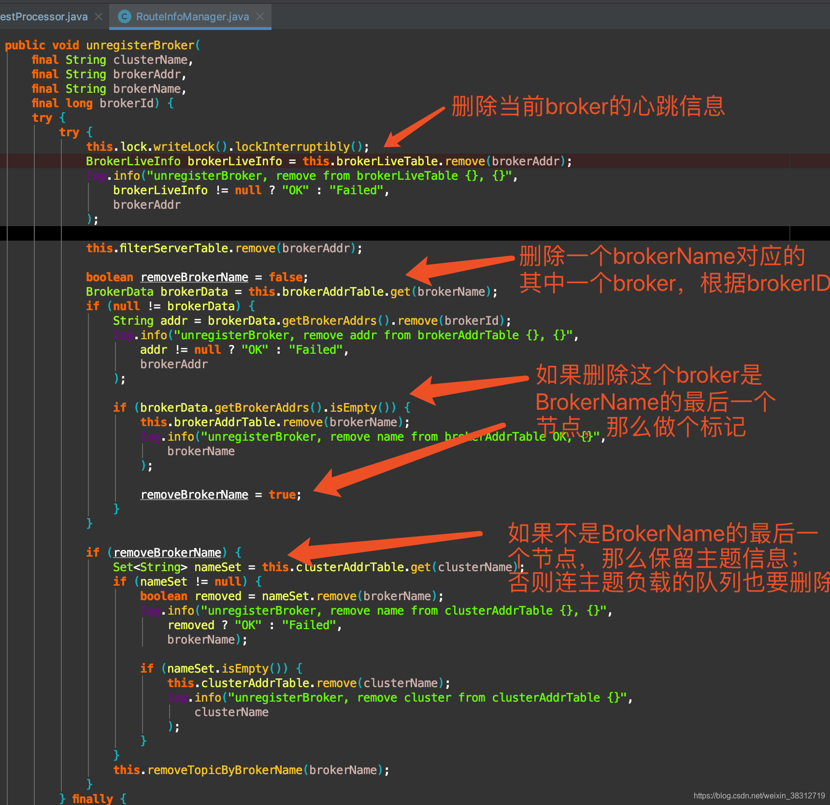This screenshot has height=805, width=830.
Task: Click the class icon on RouteInfoManager tab
Action: (x=125, y=16)
